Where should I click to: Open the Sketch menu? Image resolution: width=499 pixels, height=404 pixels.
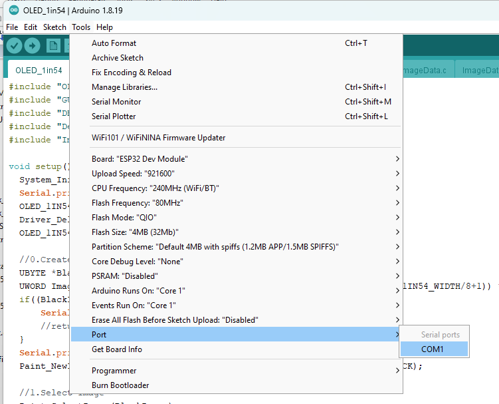click(54, 27)
